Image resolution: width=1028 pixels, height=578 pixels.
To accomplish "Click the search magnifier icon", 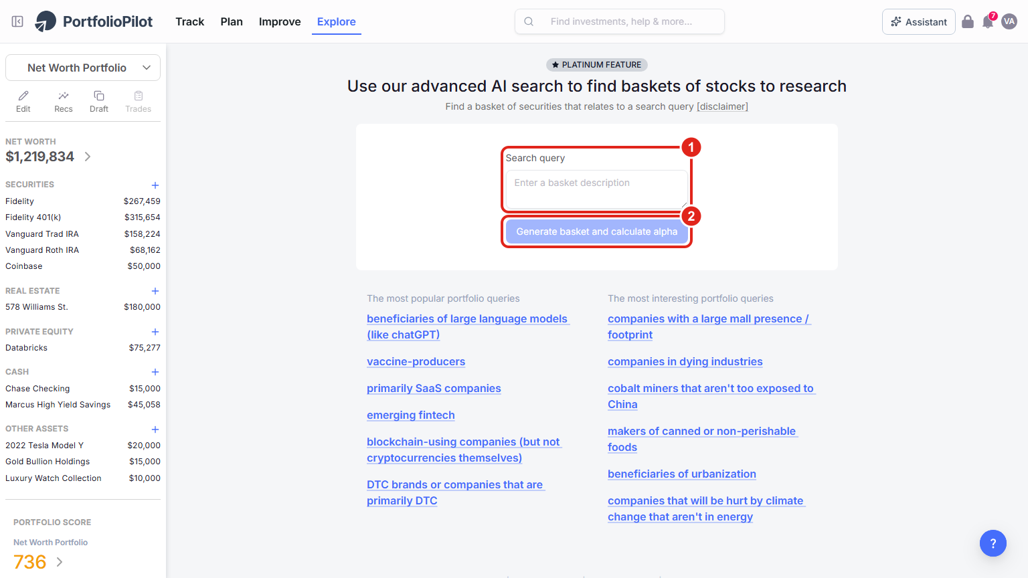I will pyautogui.click(x=529, y=21).
